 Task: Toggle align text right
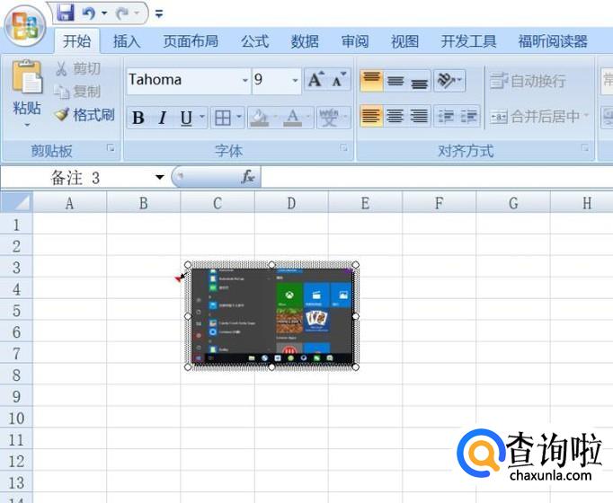pyautogui.click(x=419, y=116)
